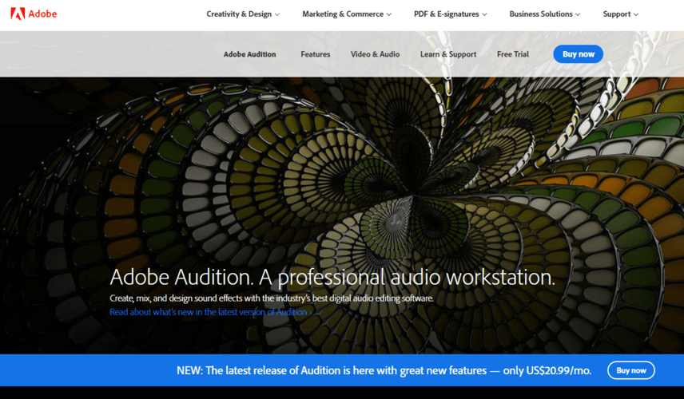
Task: Open the Business Solutions menu
Action: click(x=545, y=14)
